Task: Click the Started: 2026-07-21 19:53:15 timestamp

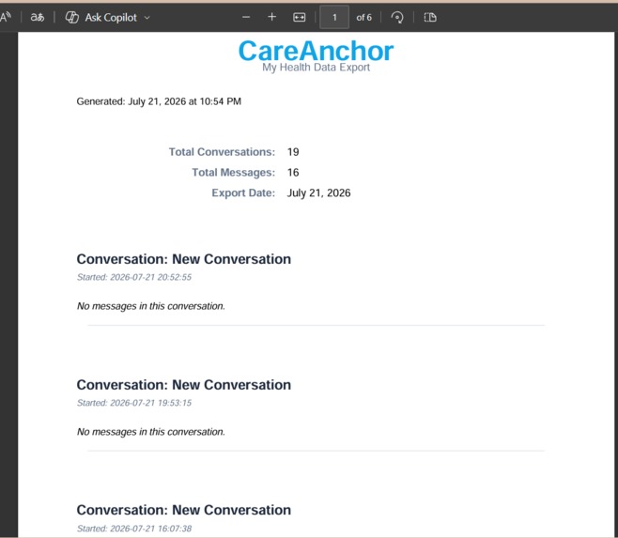Action: 134,403
